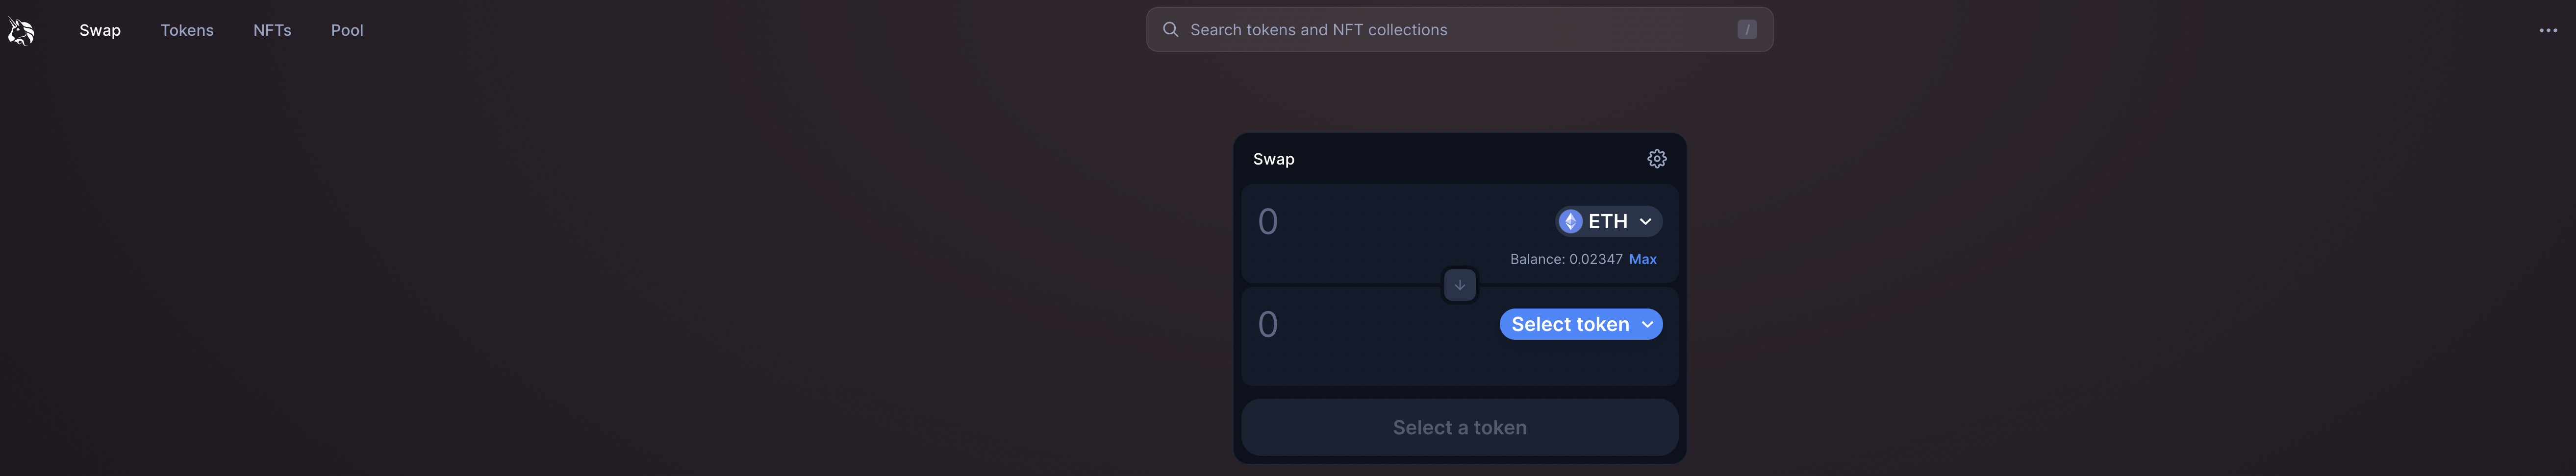Click the output token amount field

pyautogui.click(x=1375, y=324)
